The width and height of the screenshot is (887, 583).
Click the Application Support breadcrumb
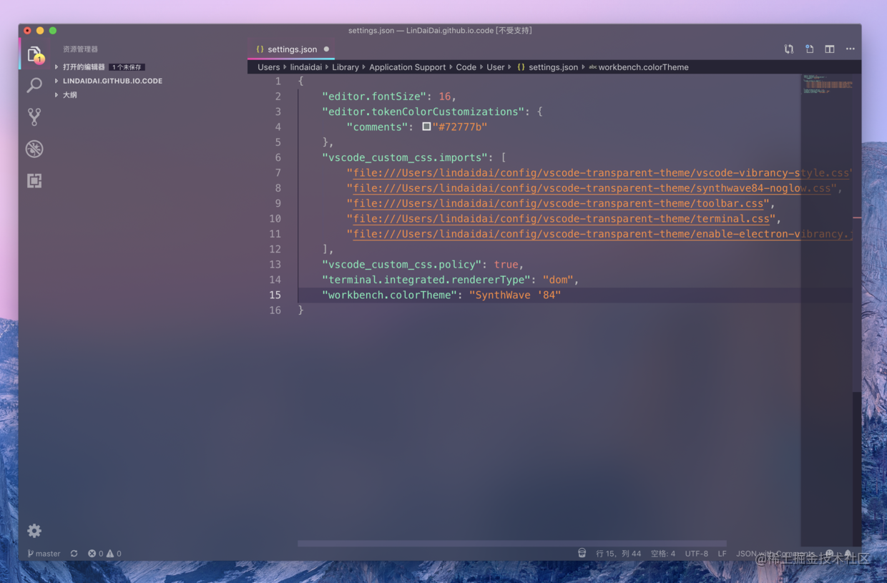point(407,67)
